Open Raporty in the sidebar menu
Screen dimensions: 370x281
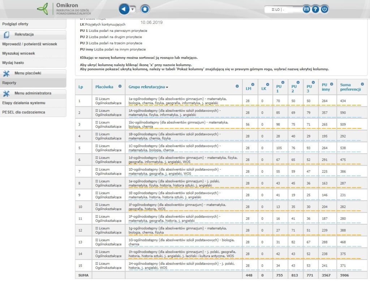(x=9, y=83)
